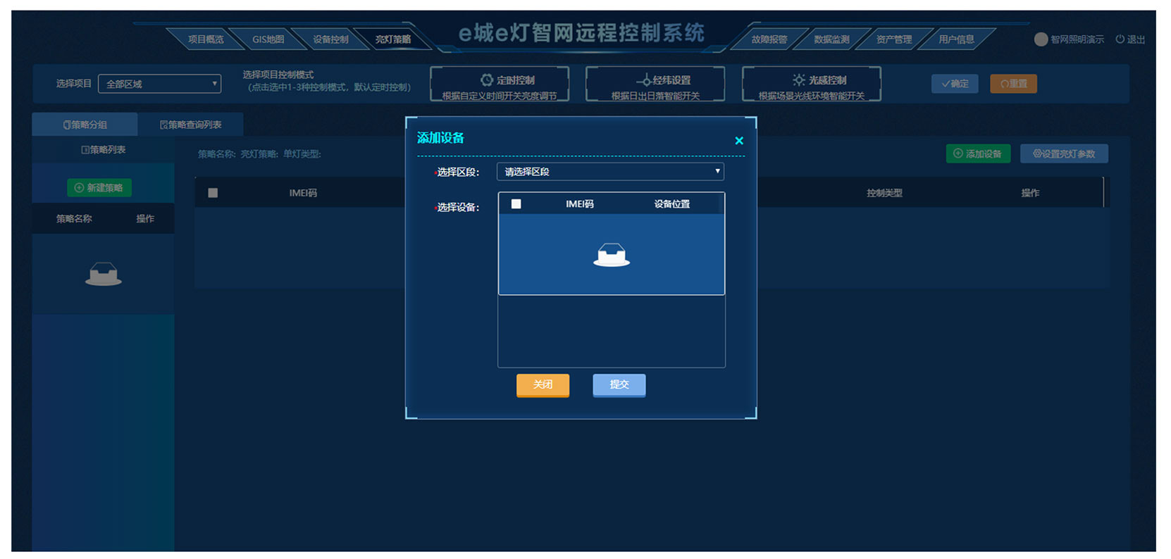Click the 添加设备 dialog title
This screenshot has height=559, width=1171.
(x=440, y=138)
